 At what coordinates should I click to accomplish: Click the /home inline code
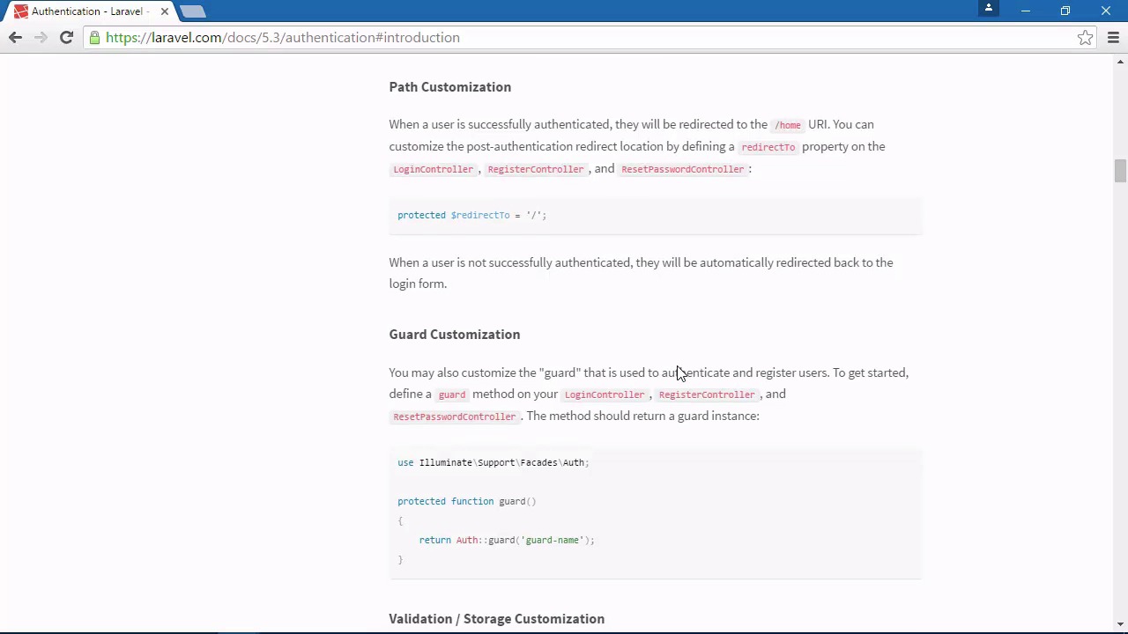pos(787,125)
